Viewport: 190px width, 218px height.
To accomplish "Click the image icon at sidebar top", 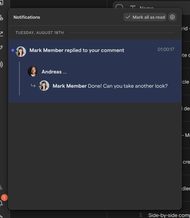I will [1, 3].
